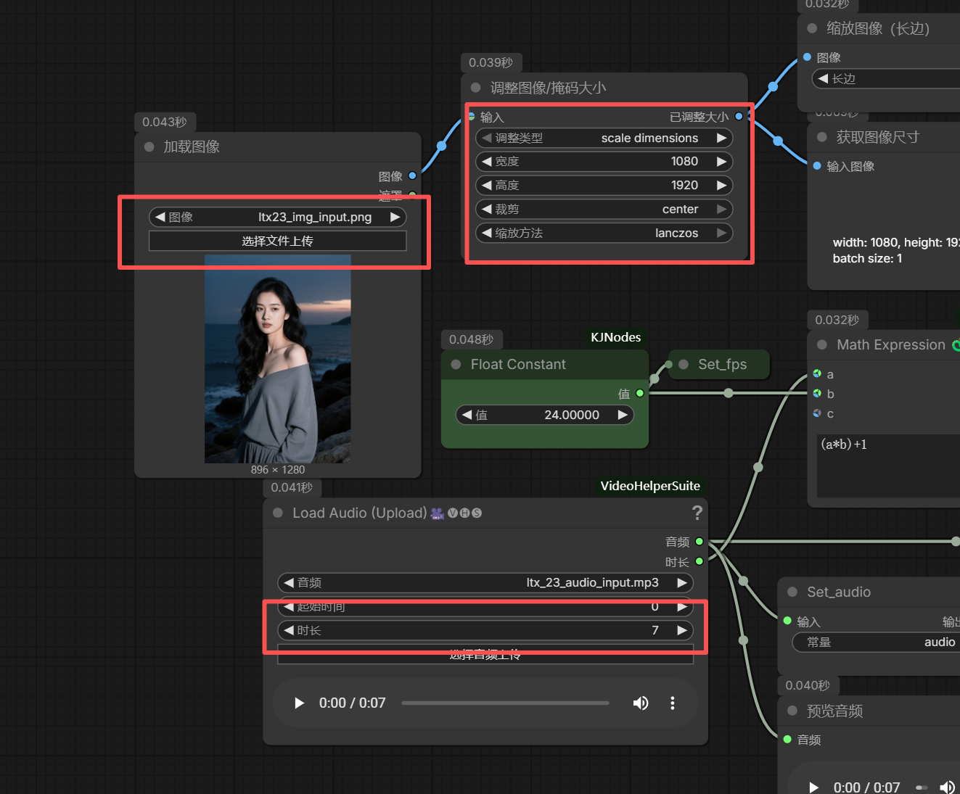Click the help question mark on Load Audio
The image size is (960, 794).
(697, 513)
